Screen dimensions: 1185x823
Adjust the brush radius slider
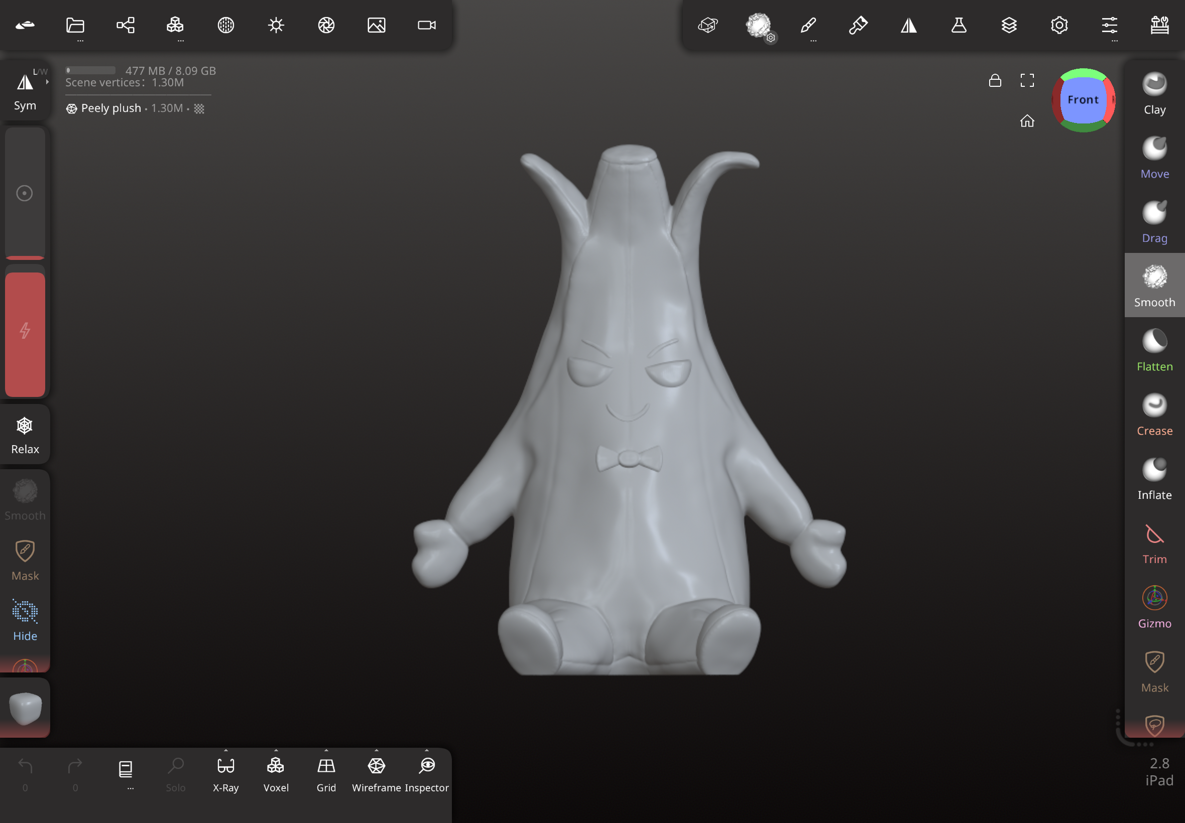[25, 193]
